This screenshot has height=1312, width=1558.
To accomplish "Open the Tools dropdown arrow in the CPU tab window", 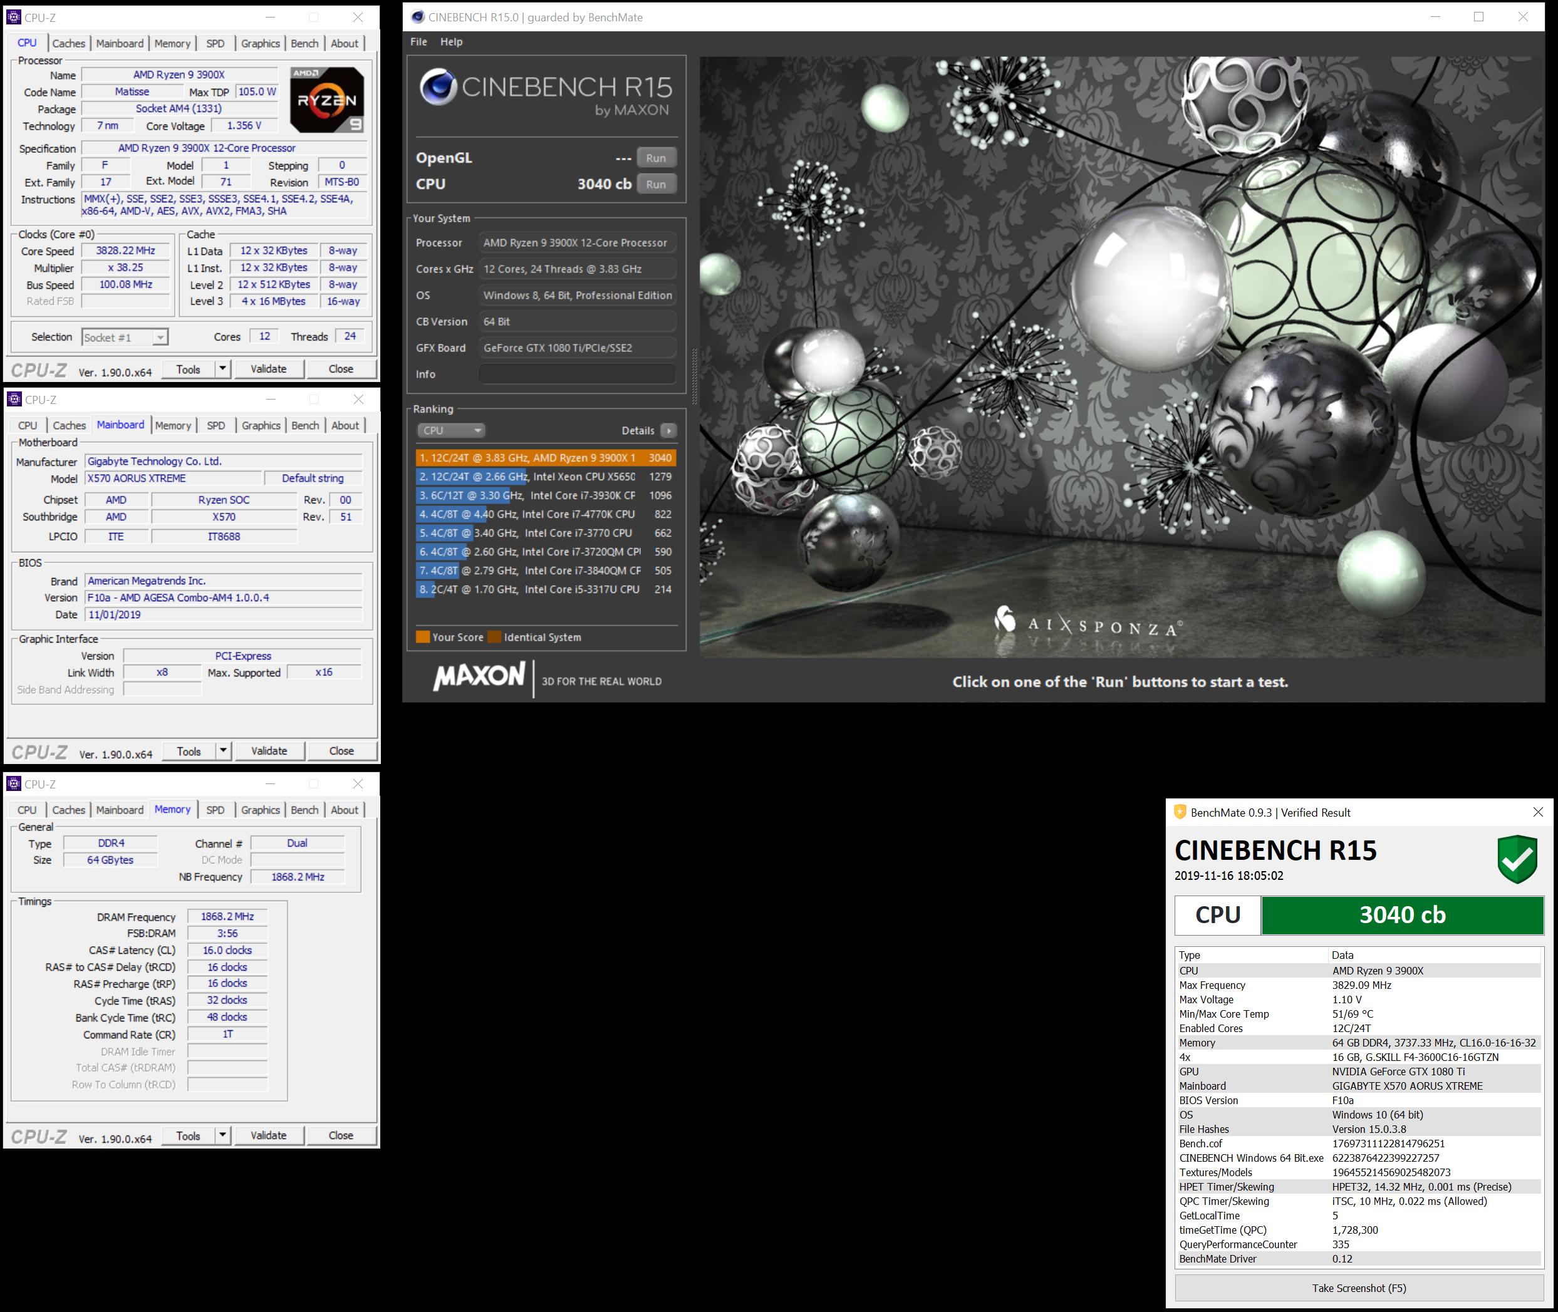I will tap(222, 369).
